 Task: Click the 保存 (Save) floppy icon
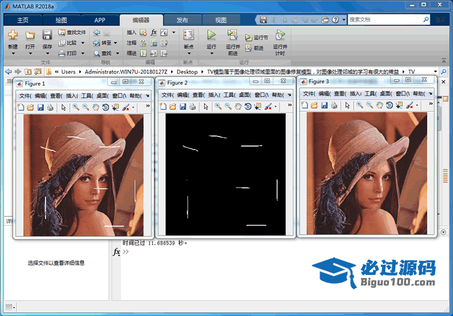point(47,35)
